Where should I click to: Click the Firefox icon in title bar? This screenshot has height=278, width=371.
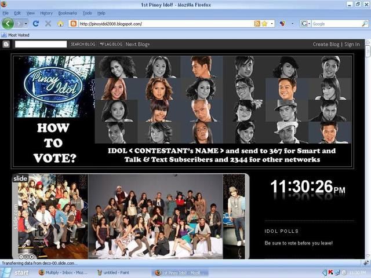(4, 4)
